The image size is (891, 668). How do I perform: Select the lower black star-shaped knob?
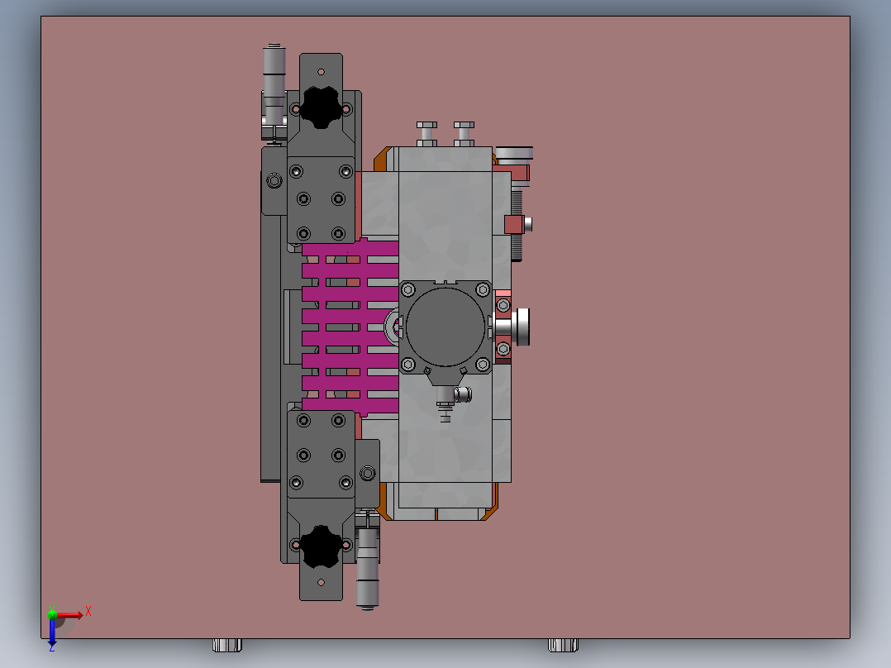click(x=321, y=546)
